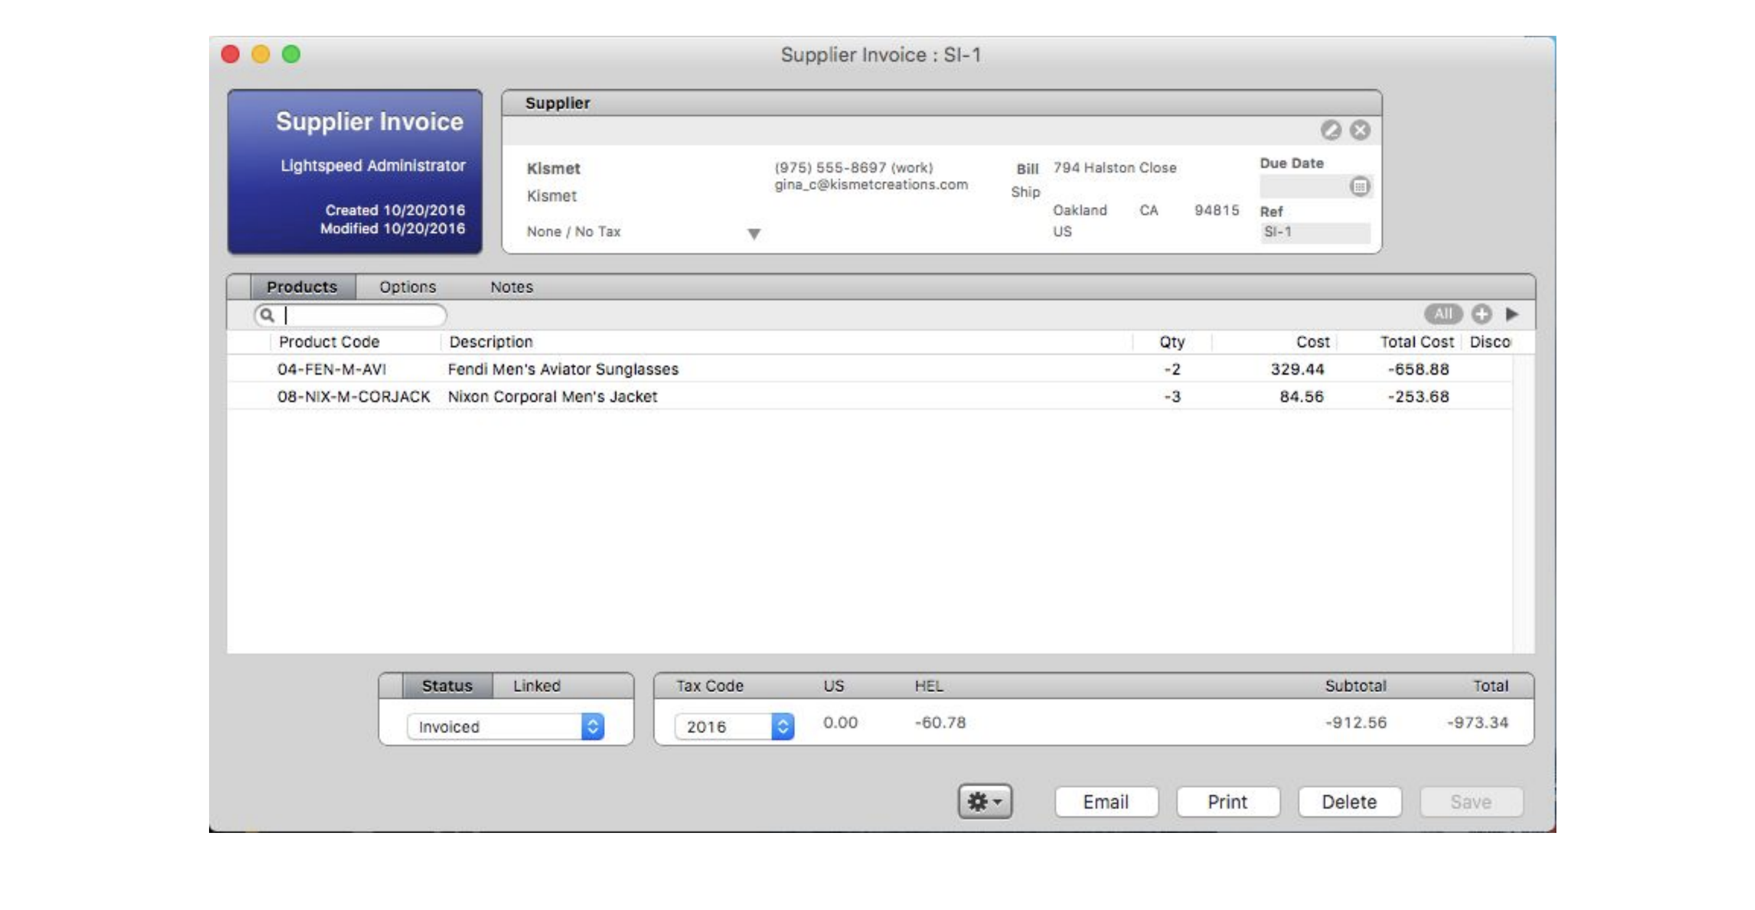1755x910 pixels.
Task: Click the search magnifier icon in Products
Action: pyautogui.click(x=267, y=314)
